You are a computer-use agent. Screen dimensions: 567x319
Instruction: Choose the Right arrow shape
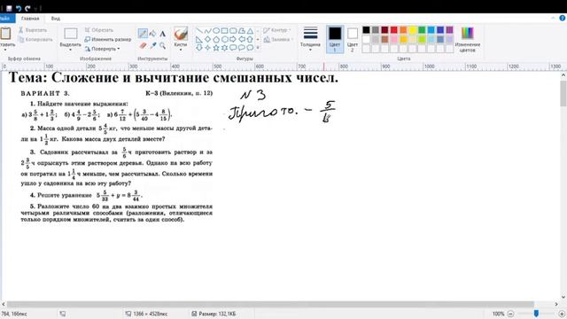pos(233,39)
